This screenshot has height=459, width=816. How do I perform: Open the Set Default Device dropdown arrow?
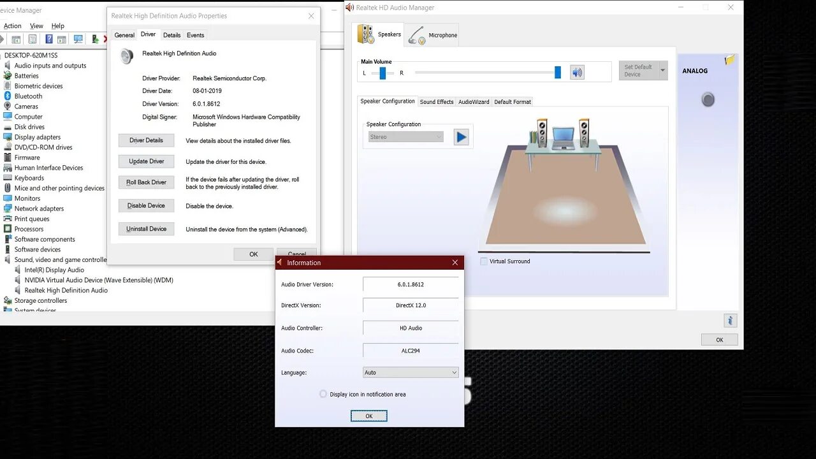tap(663, 71)
